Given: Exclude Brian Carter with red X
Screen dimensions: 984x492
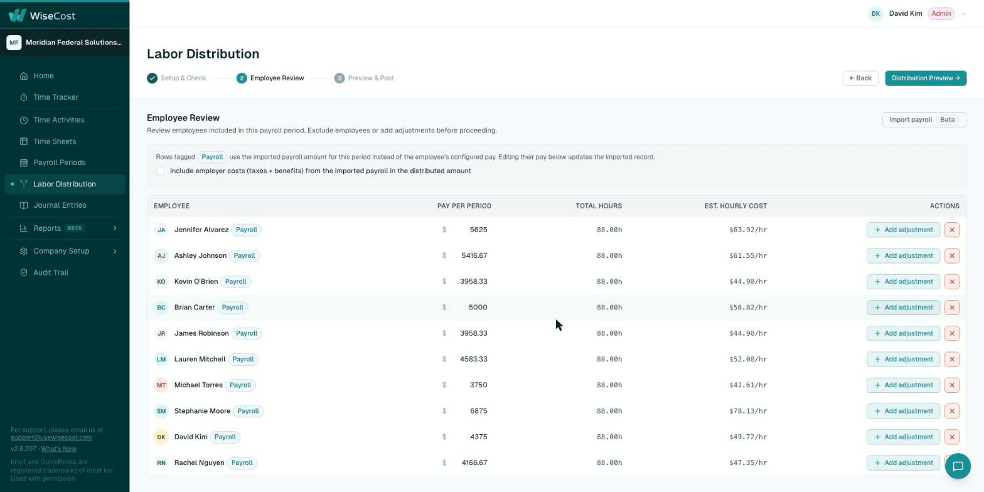Looking at the screenshot, I should tap(952, 307).
